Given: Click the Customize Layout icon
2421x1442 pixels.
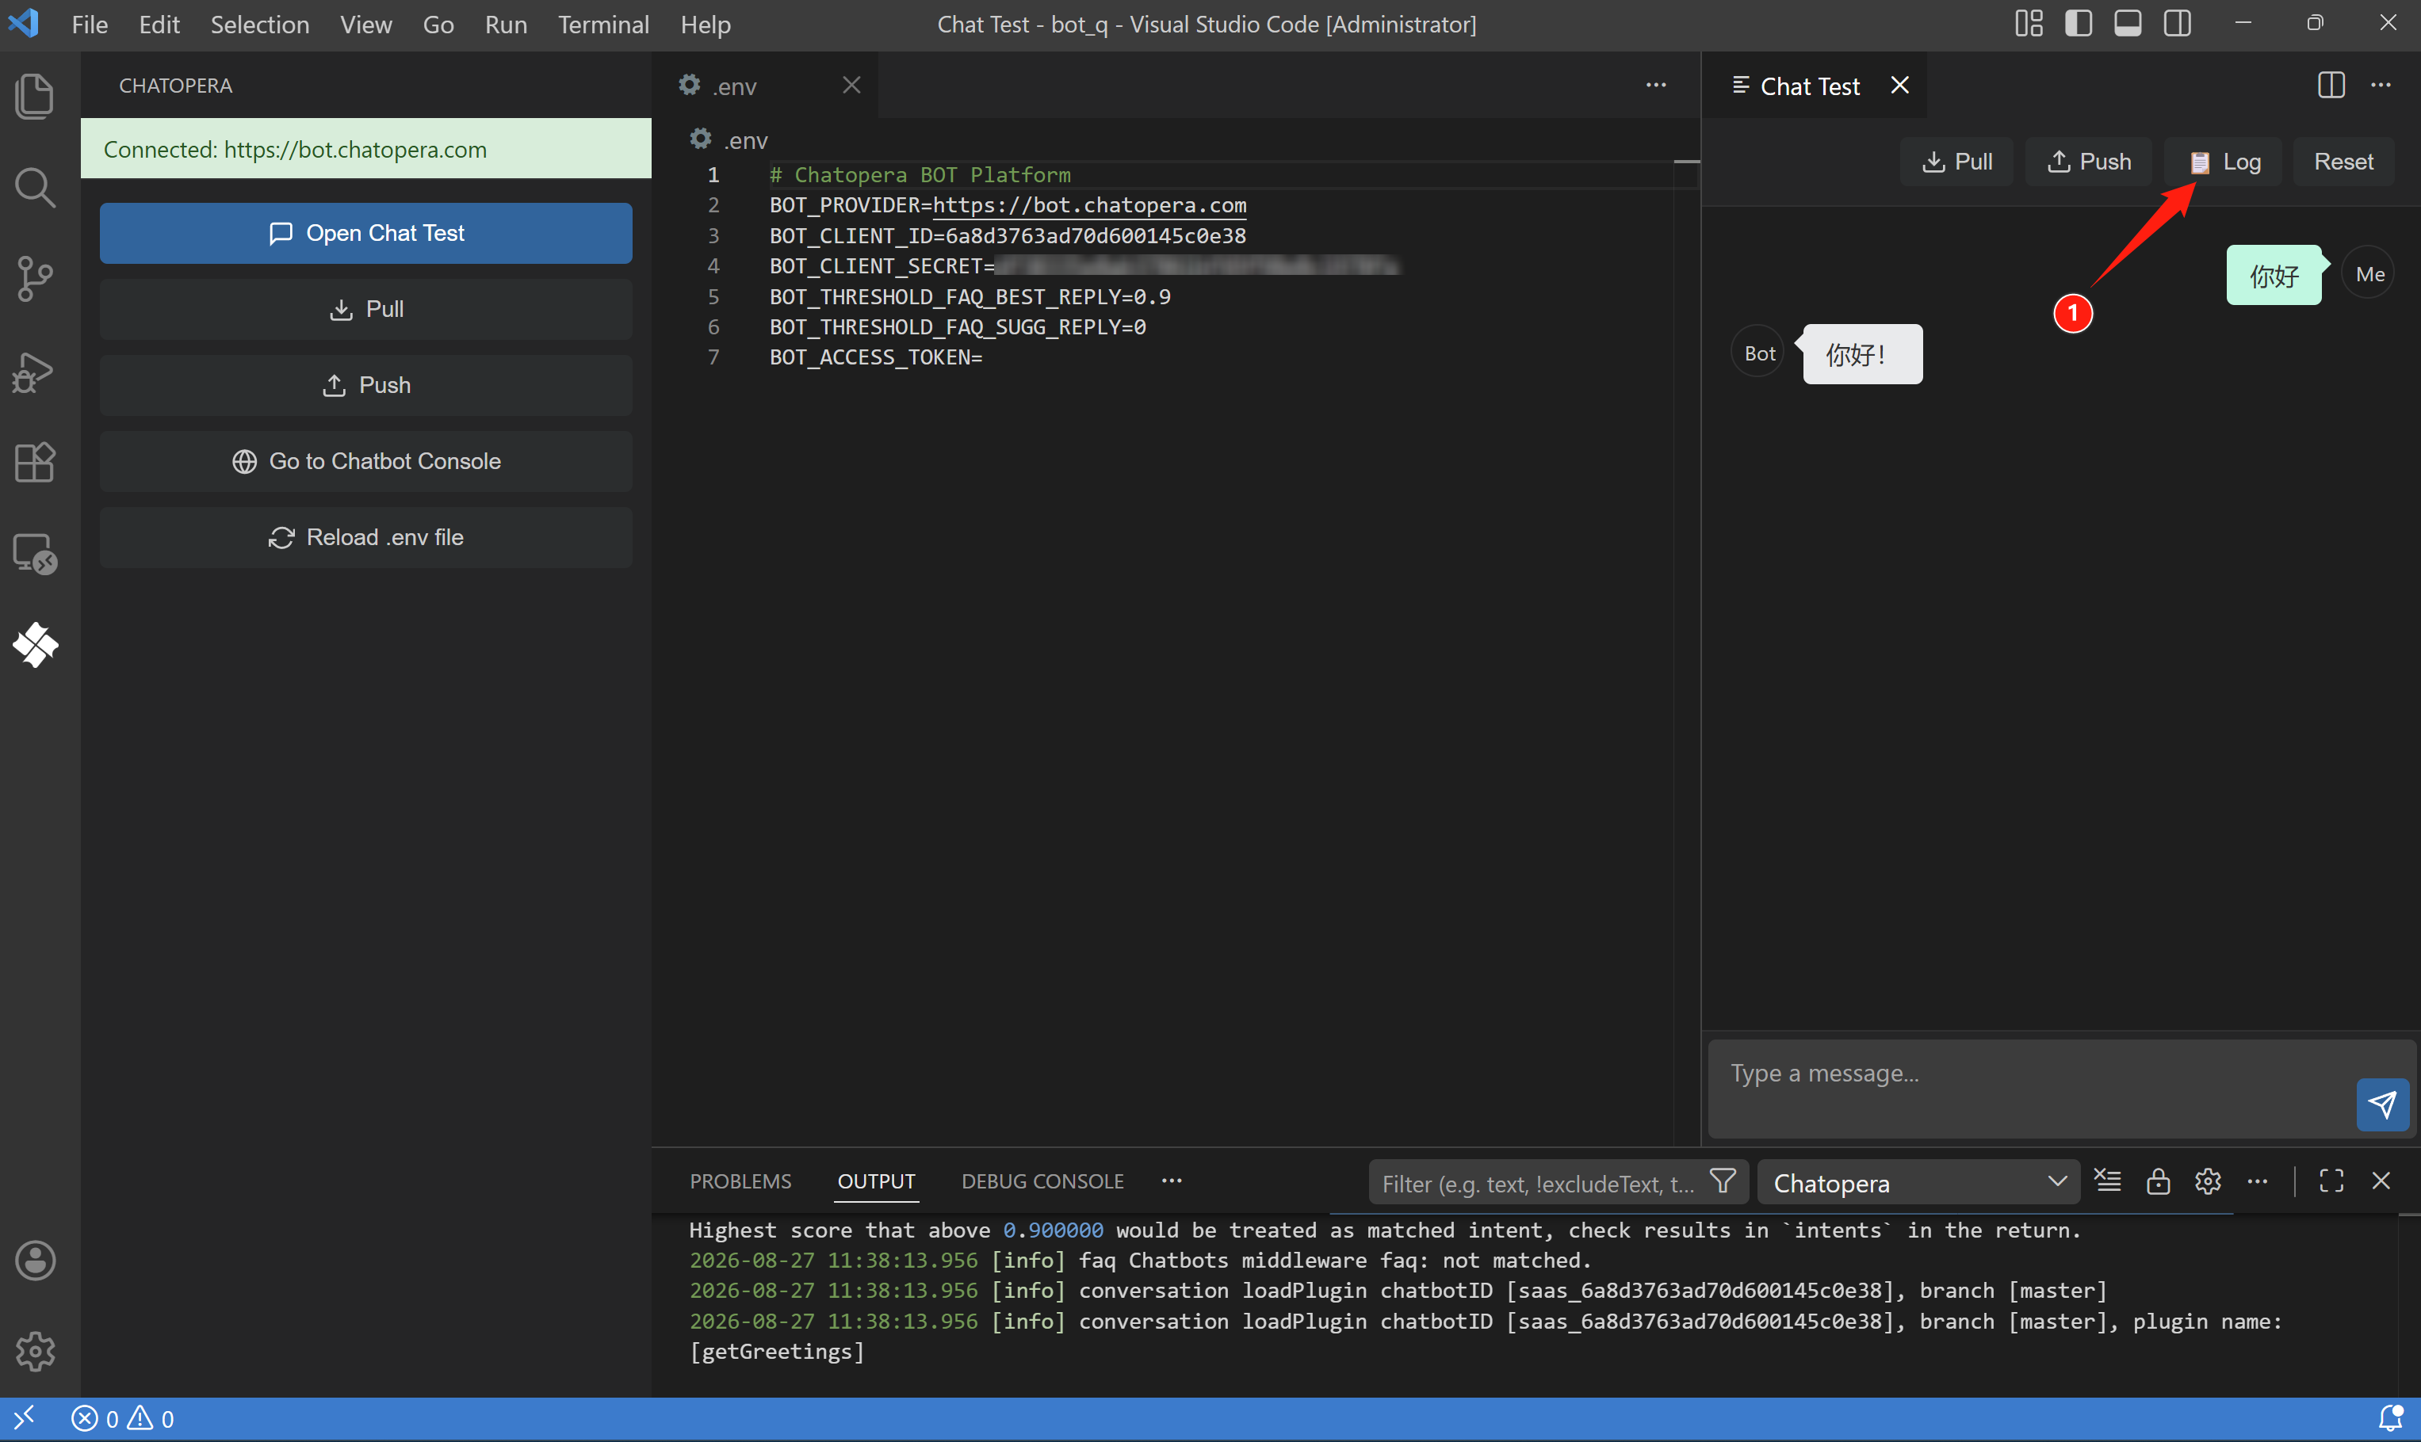Looking at the screenshot, I should 2029,23.
